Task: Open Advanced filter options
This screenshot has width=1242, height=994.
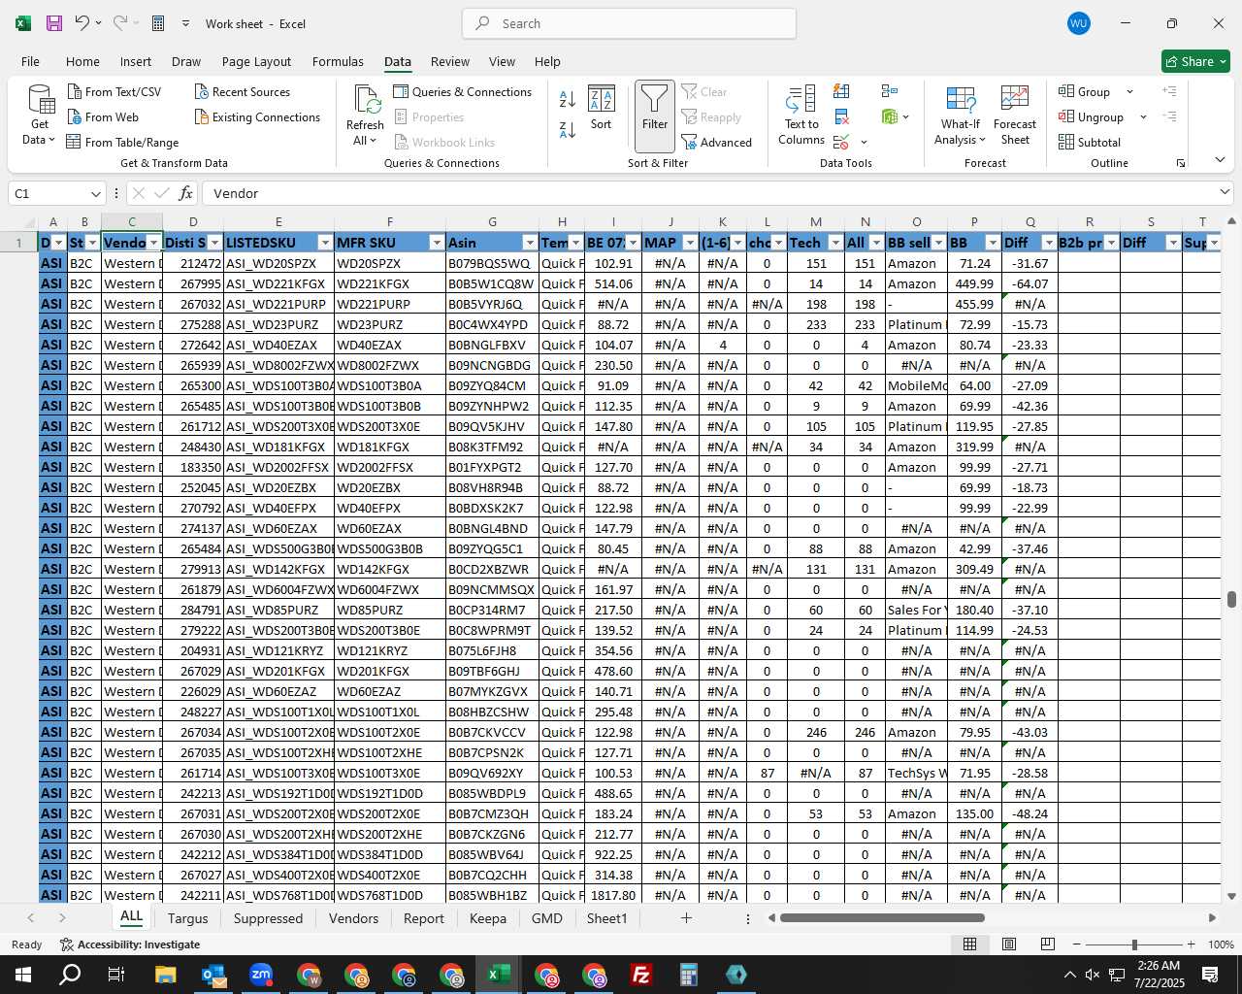Action: (x=716, y=142)
